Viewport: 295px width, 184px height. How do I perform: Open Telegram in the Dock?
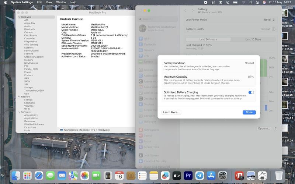point(199,176)
